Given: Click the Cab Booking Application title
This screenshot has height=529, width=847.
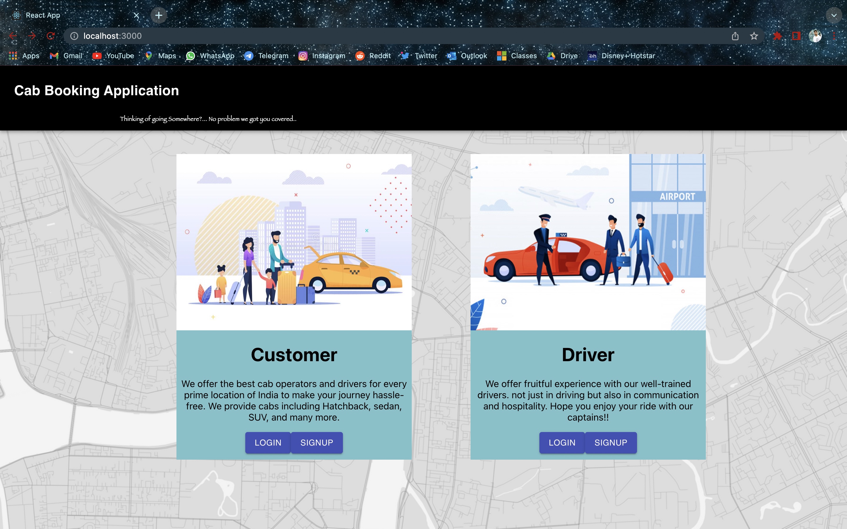Looking at the screenshot, I should click(x=96, y=91).
